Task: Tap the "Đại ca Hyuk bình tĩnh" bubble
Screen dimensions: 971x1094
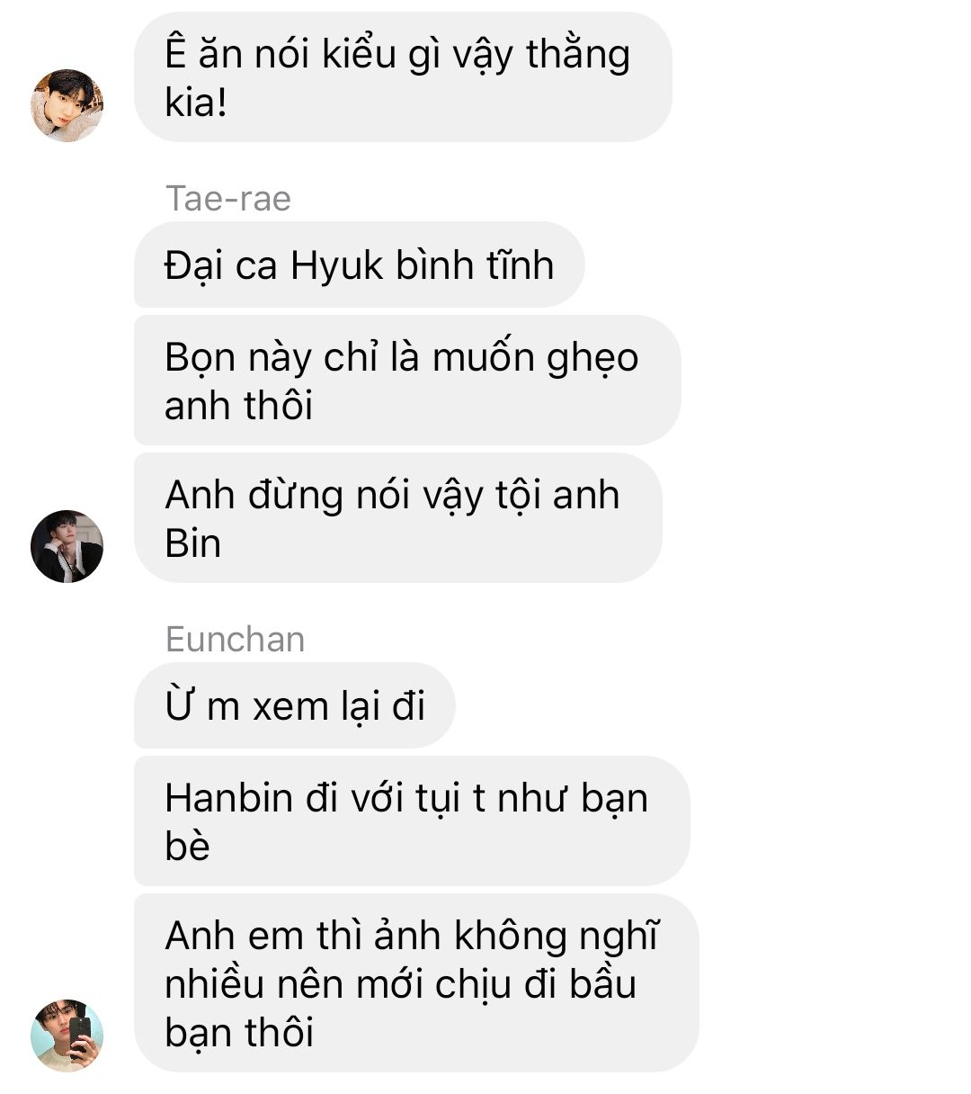Action: [360, 265]
